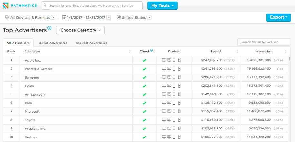Click the devices icon beside All Devices & Formats

tap(7, 17)
